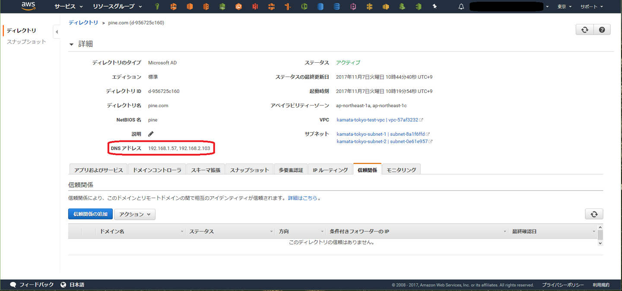Open the external link icon beside subnet-8a1f6ffd
622x291 pixels.
point(428,134)
